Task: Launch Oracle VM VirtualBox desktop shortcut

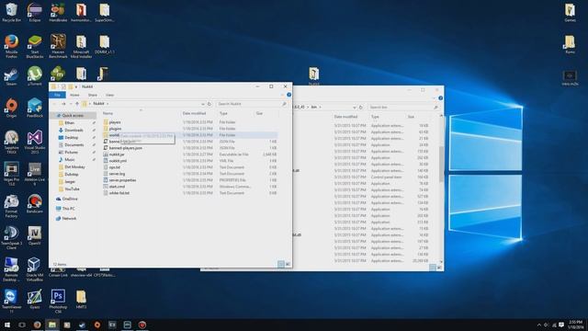Action: coord(35,268)
